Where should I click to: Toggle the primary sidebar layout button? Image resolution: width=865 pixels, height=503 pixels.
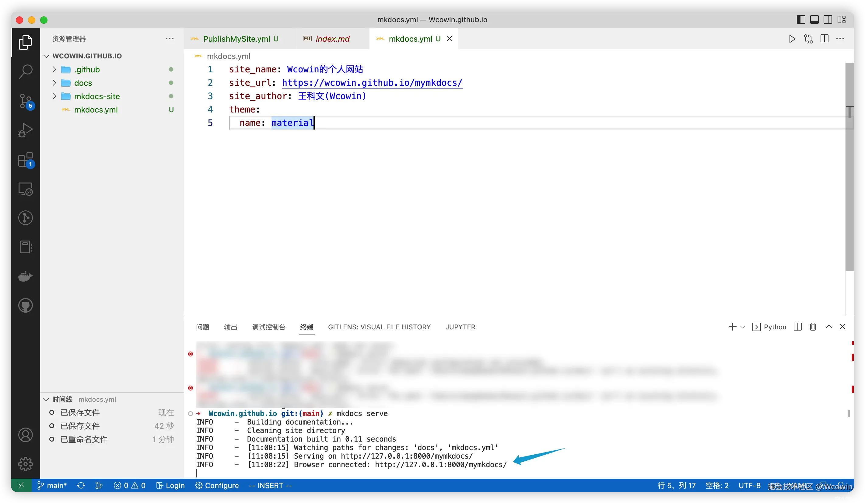801,19
